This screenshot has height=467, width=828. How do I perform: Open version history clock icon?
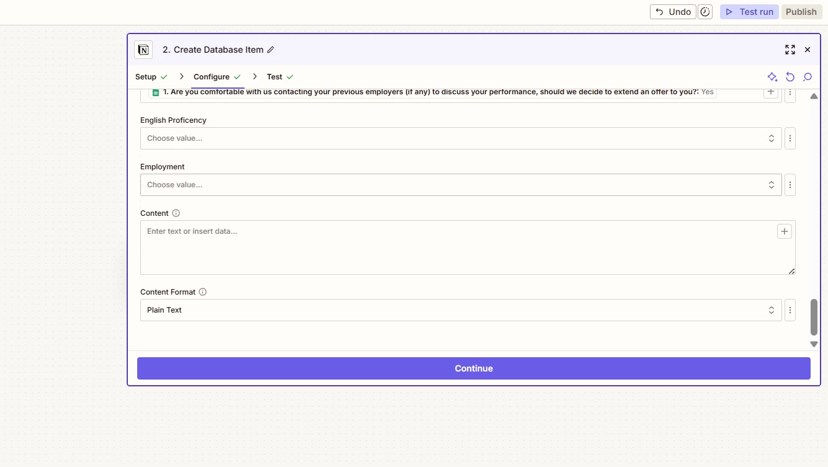point(705,12)
